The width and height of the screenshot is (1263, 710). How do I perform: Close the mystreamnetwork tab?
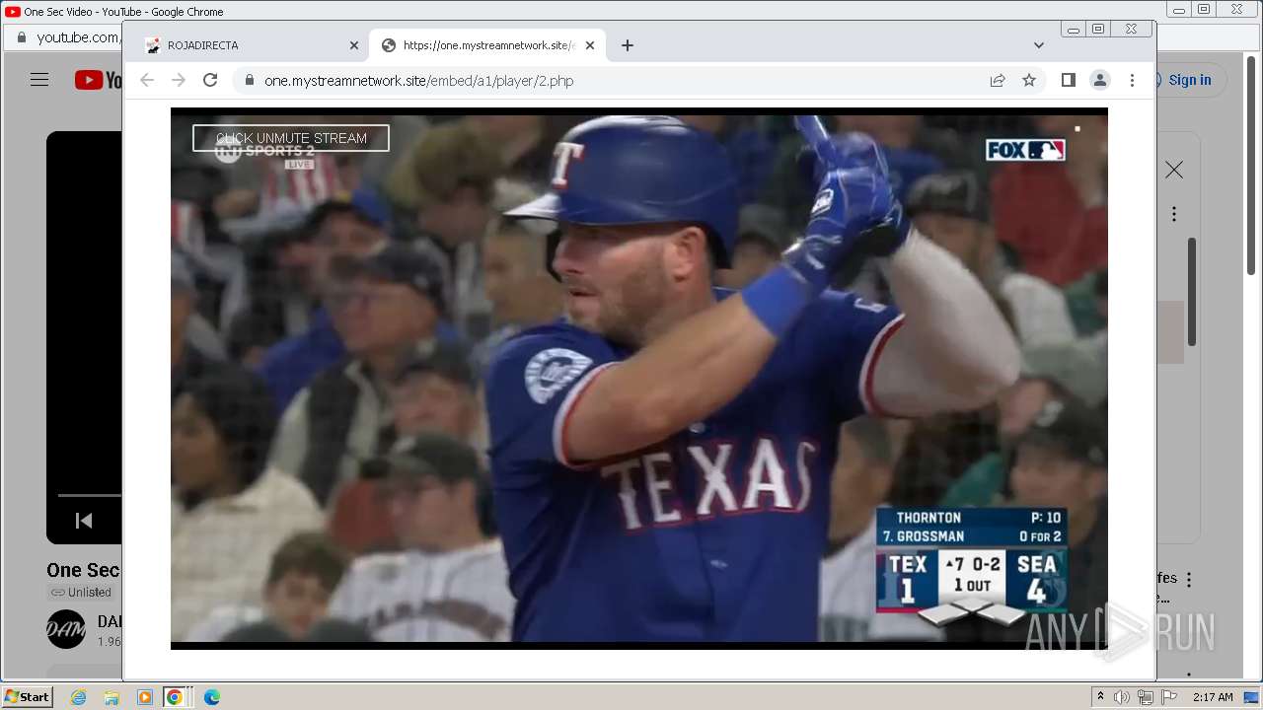click(590, 45)
